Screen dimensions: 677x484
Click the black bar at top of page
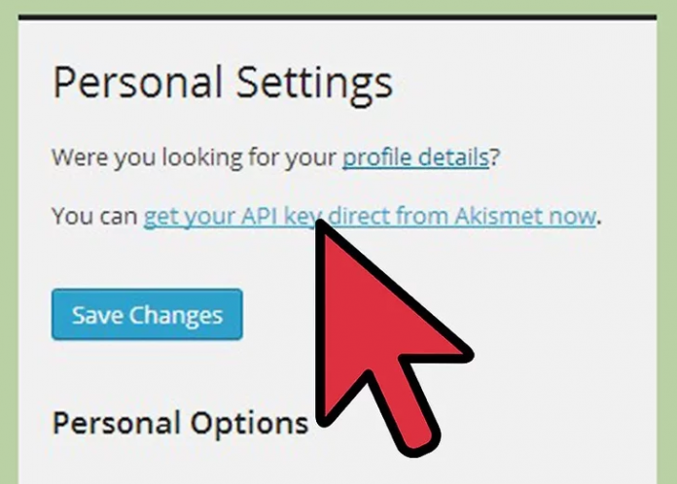coord(338,17)
